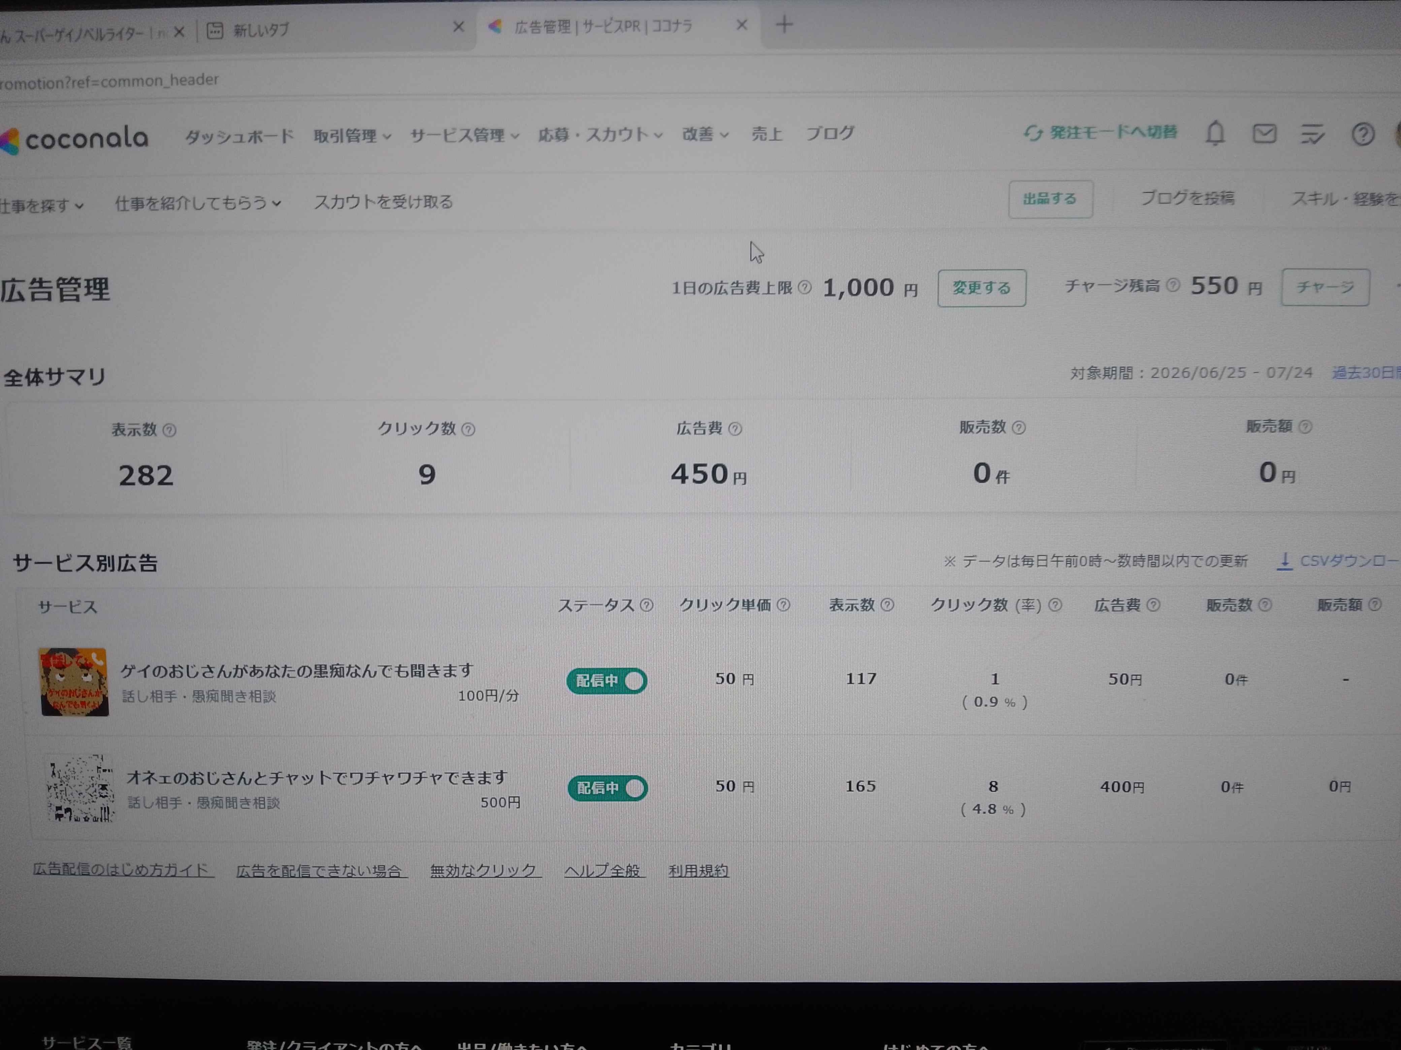Click the チャージ button
Image resolution: width=1401 pixels, height=1050 pixels.
[1325, 287]
